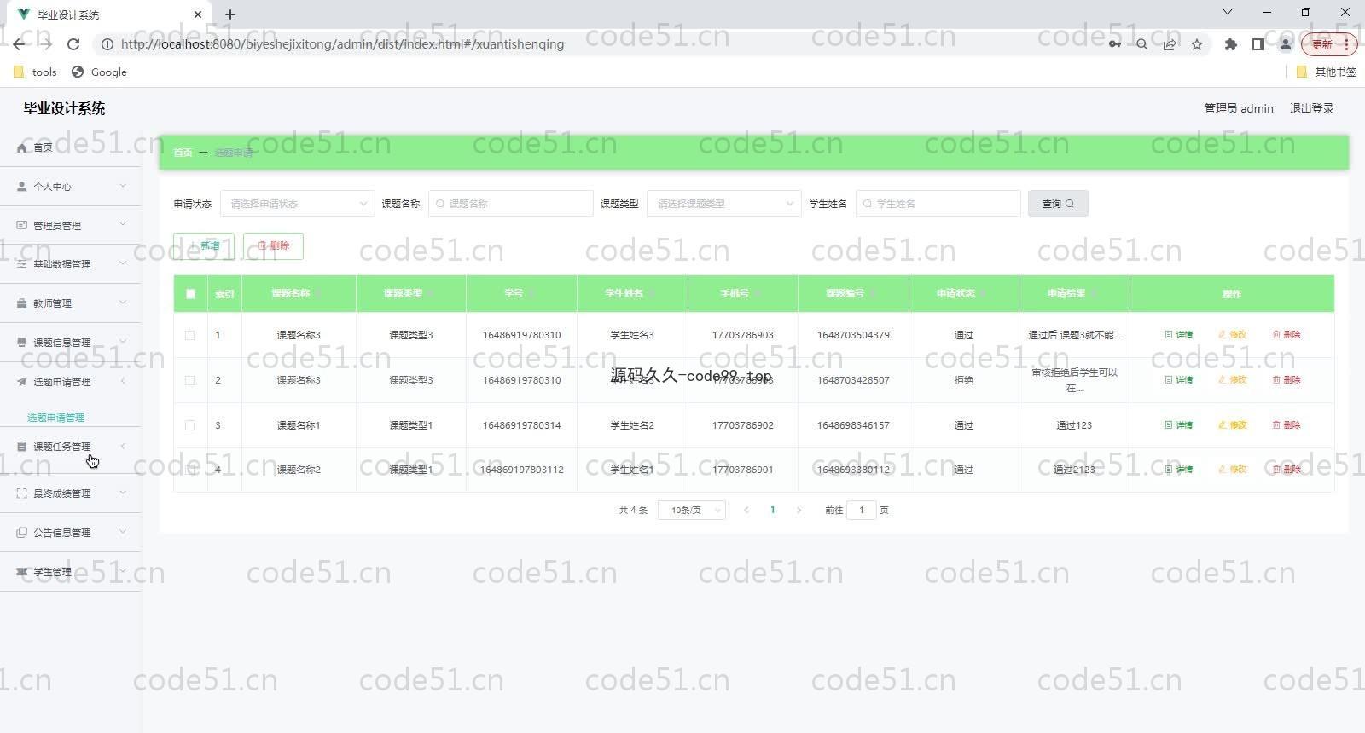Click 退出登录 to log out
This screenshot has width=1365, height=733.
(x=1311, y=108)
